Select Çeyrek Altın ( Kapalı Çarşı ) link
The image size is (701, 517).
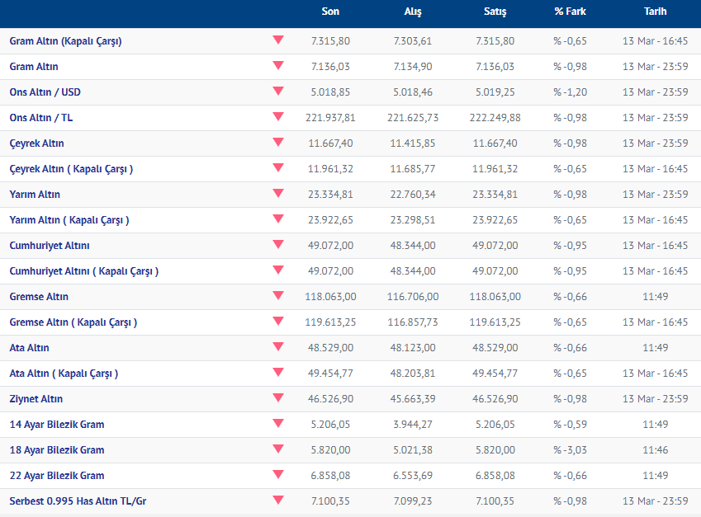tap(71, 169)
